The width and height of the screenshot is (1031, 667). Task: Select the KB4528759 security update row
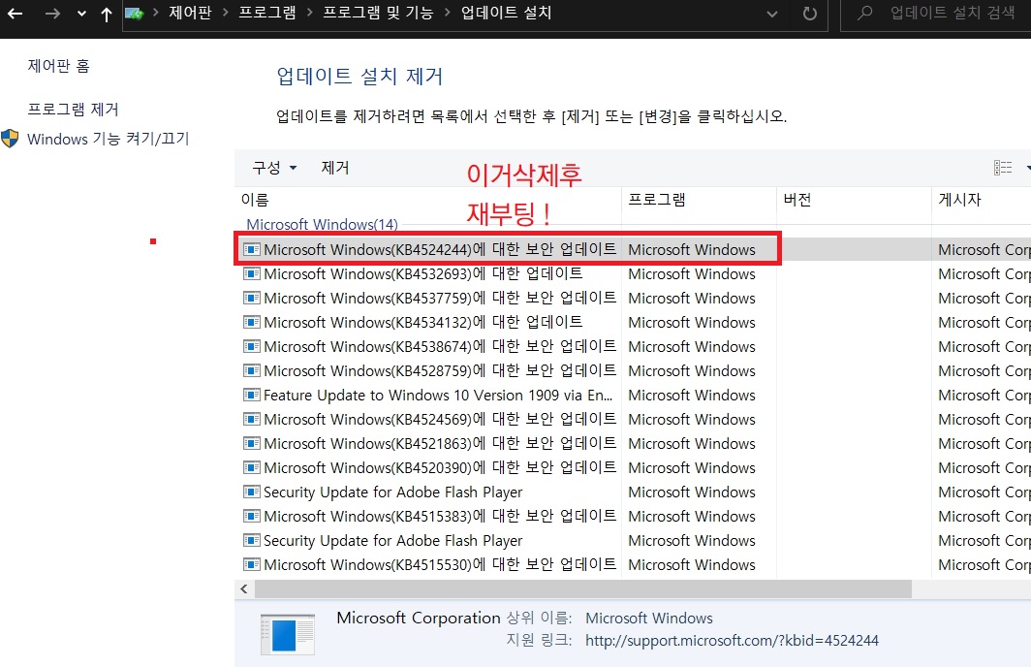pyautogui.click(x=633, y=371)
